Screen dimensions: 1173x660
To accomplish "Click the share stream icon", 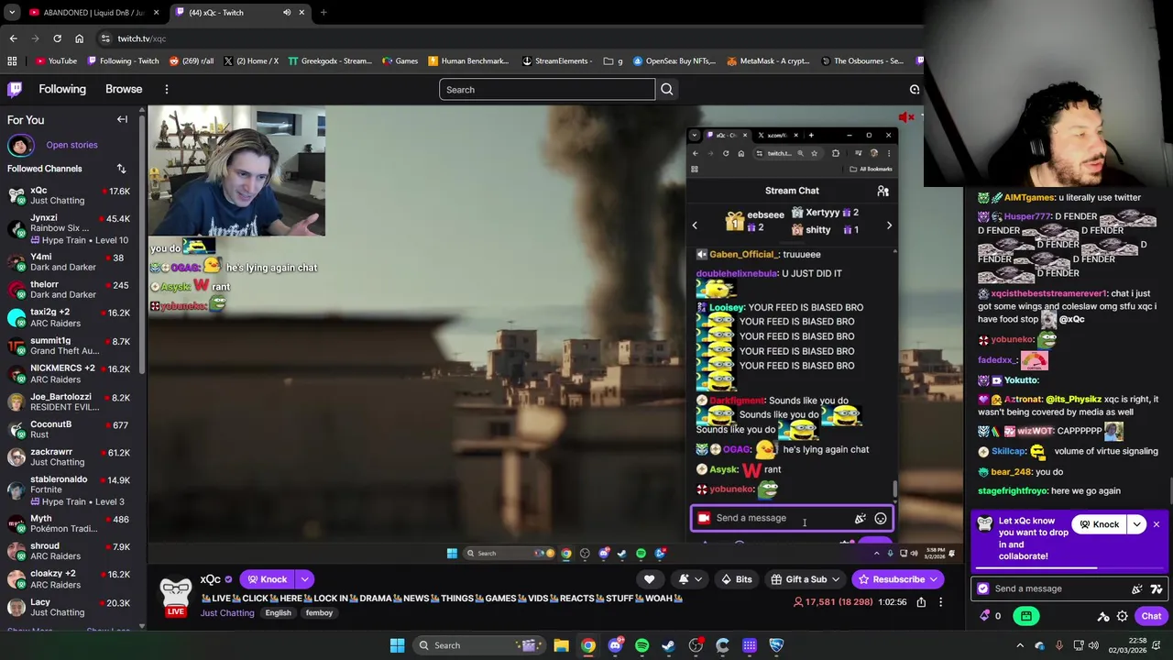I will pyautogui.click(x=921, y=602).
